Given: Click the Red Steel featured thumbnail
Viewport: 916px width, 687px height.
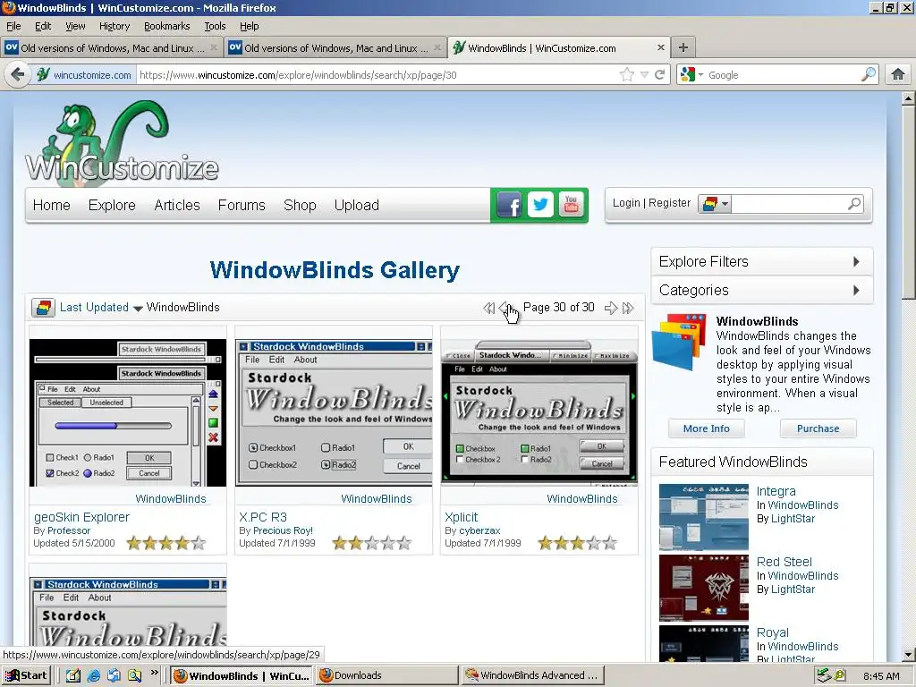Looking at the screenshot, I should pos(703,589).
